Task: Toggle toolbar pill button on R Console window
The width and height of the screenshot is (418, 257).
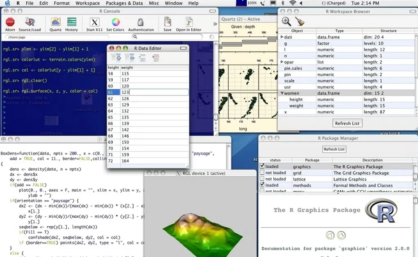Action: (212, 11)
